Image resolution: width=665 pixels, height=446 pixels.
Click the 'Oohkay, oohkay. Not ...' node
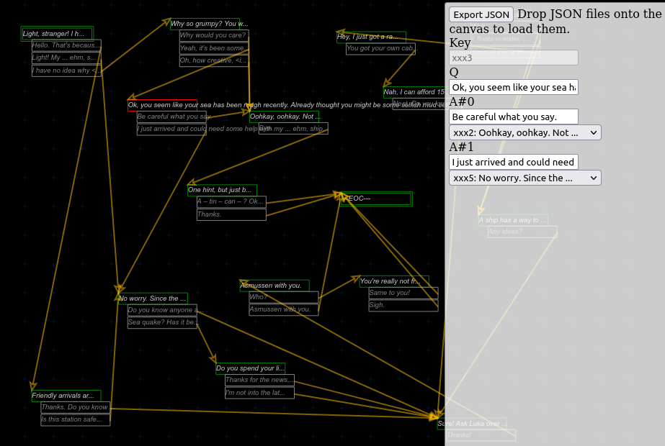click(284, 117)
